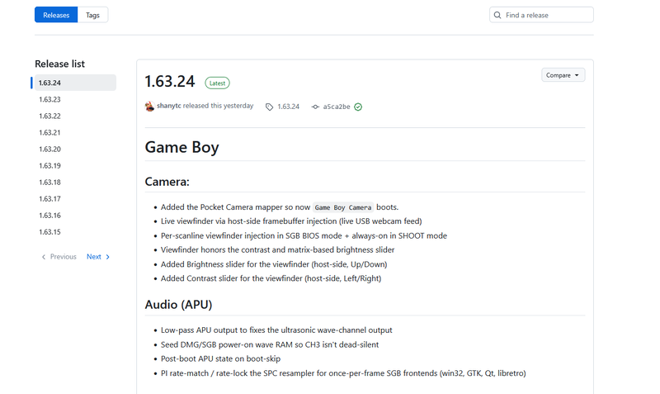Select release 1.63.21 in the release list
This screenshot has width=660, height=394.
coord(49,132)
